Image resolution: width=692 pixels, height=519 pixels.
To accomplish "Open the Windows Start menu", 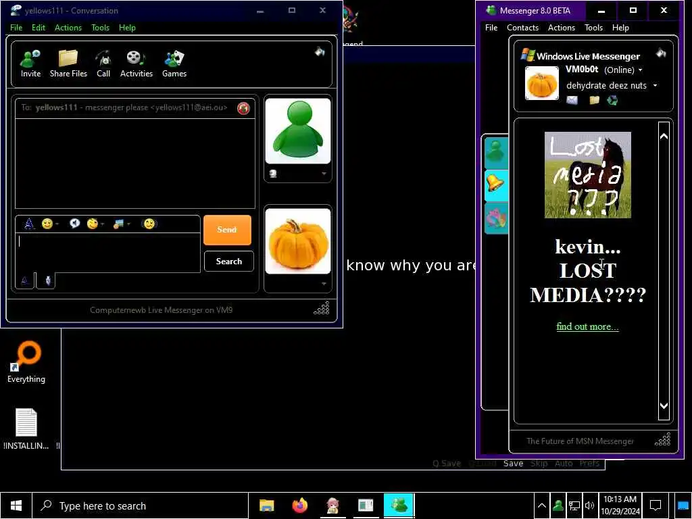I will 16,505.
